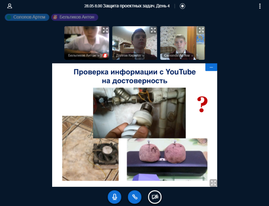Leave audio with the phone button
269x206 pixels.
tap(134, 197)
